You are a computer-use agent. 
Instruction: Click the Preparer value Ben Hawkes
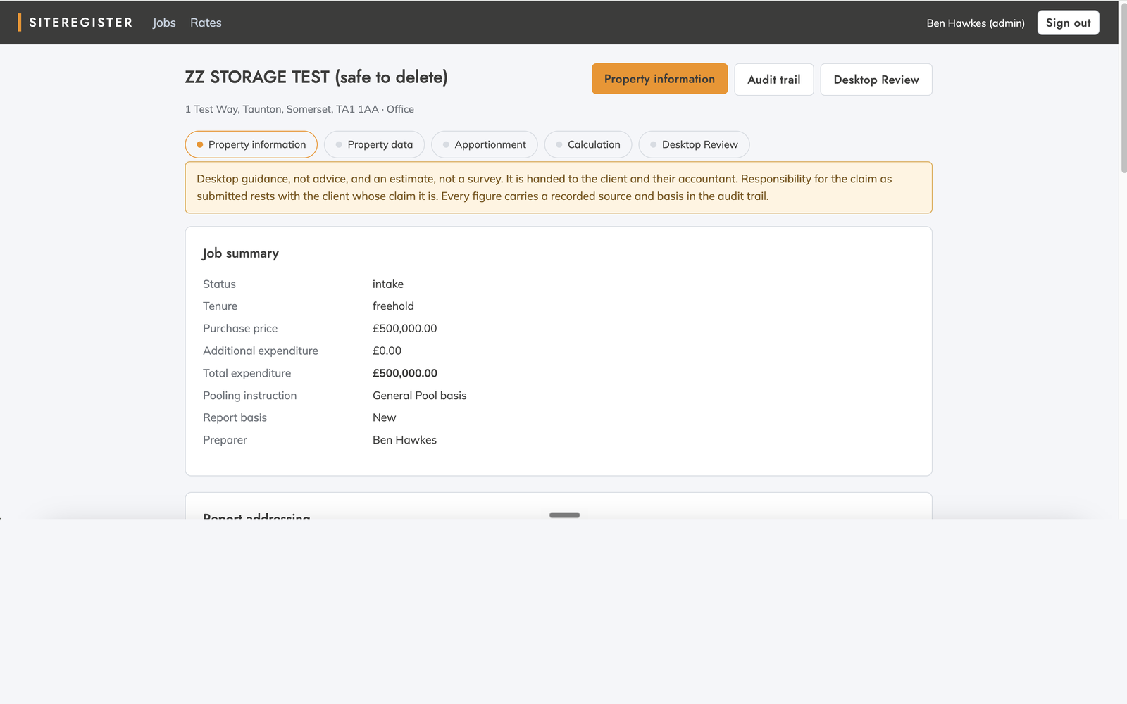pyautogui.click(x=404, y=440)
